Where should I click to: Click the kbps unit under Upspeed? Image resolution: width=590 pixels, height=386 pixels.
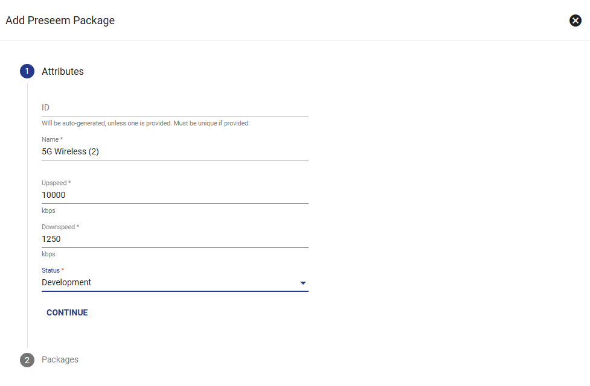(x=48, y=210)
